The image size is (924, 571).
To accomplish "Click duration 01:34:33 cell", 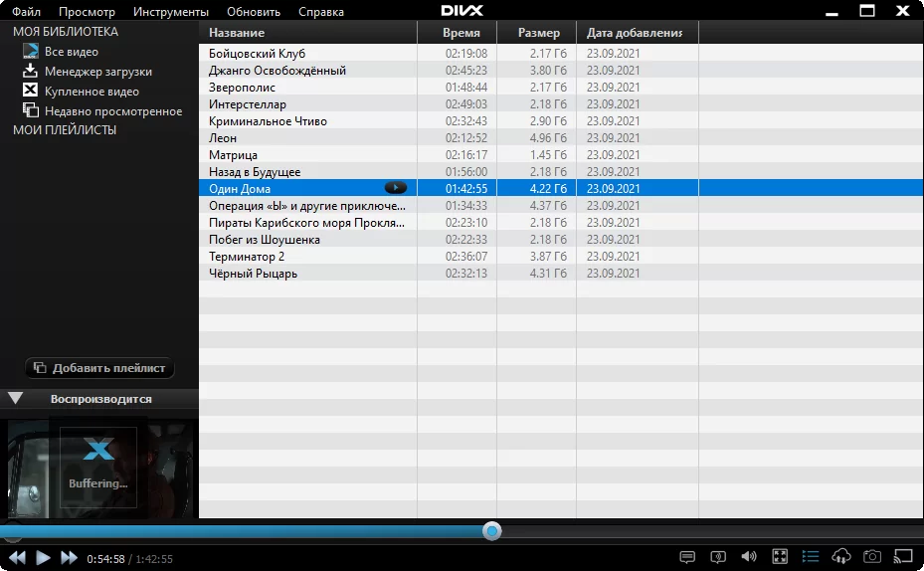I will tap(466, 206).
